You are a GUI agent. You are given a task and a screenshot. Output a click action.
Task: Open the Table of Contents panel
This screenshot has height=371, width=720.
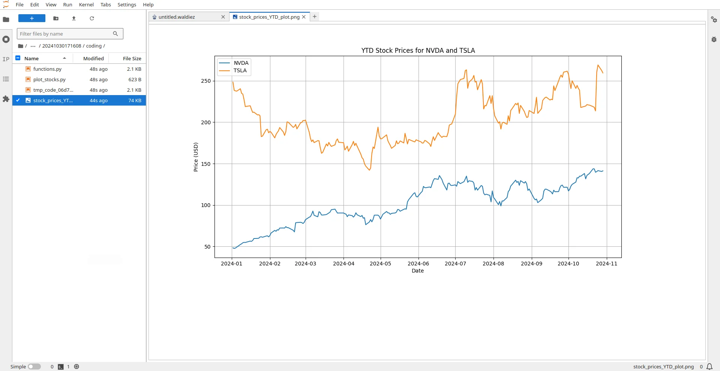[x=6, y=79]
